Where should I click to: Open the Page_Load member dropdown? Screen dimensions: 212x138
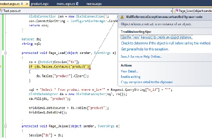[192, 11]
